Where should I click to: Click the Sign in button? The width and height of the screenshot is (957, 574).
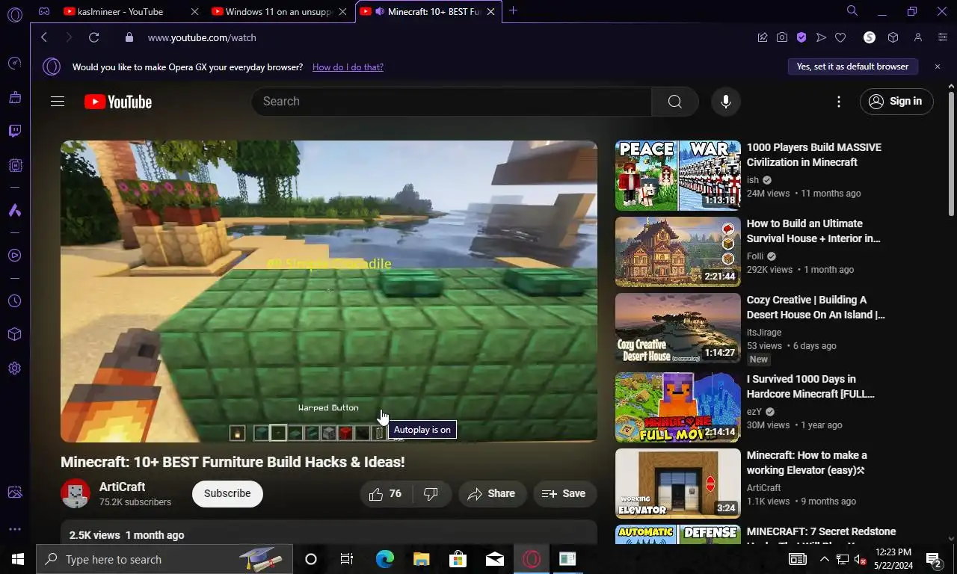[896, 102]
